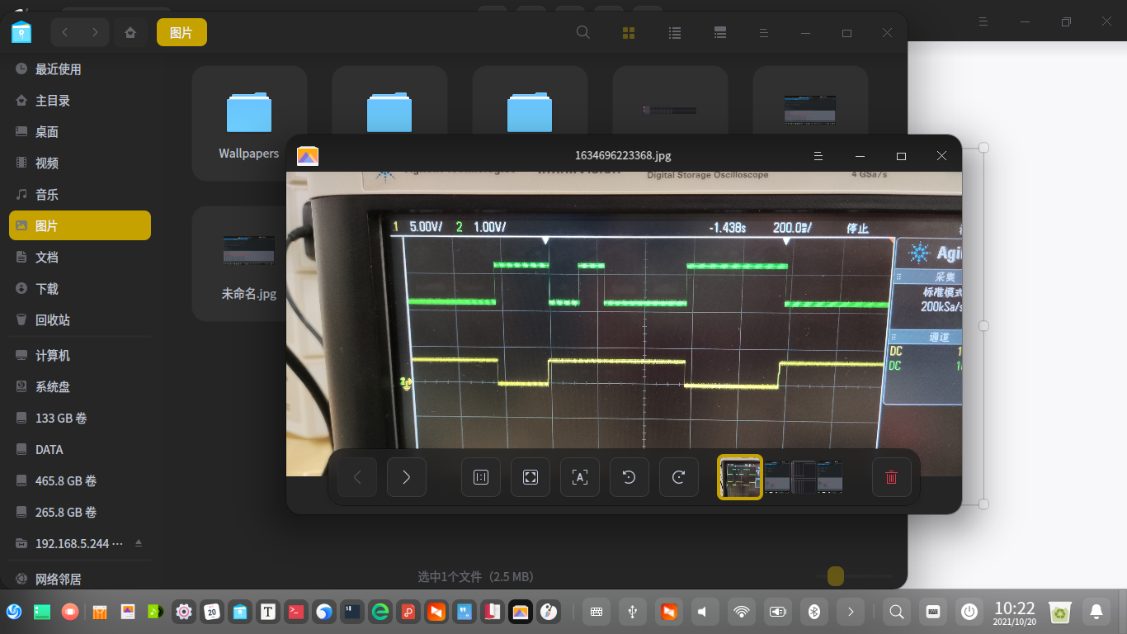Fit the image to the window
1127x634 pixels.
(x=530, y=477)
